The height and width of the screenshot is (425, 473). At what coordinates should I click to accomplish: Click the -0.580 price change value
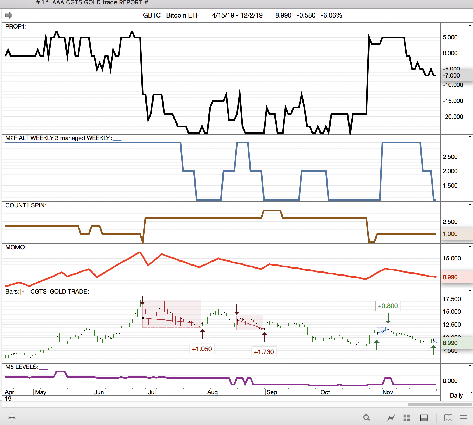point(306,15)
